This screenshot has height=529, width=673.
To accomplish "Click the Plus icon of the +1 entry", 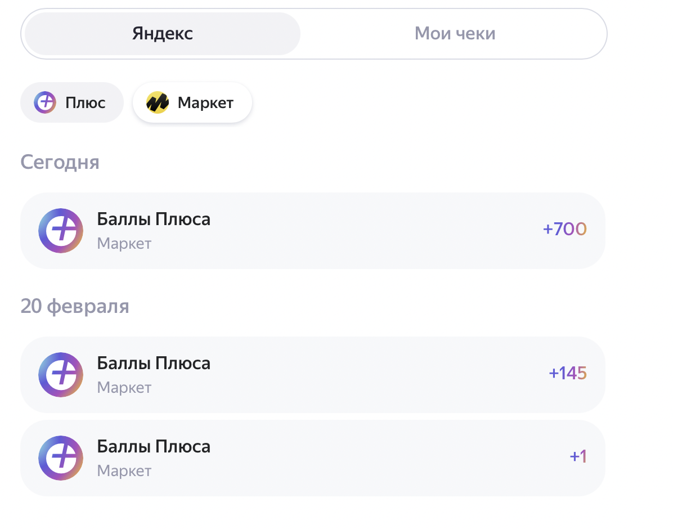I will [x=61, y=458].
